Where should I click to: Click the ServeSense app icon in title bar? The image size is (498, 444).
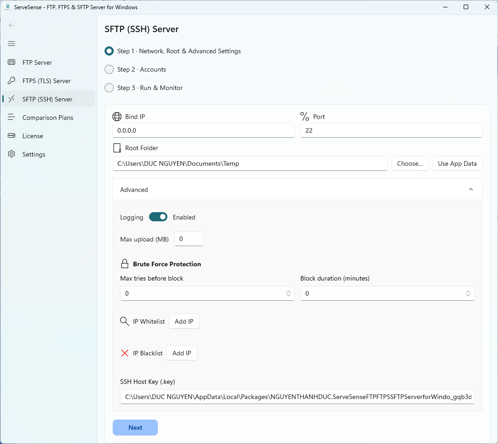[x=8, y=7]
